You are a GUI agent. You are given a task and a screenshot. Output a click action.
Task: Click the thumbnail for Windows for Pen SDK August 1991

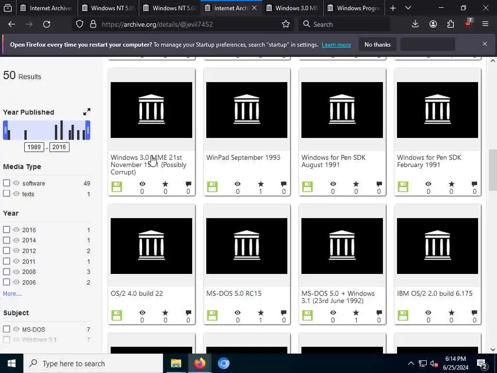[342, 110]
